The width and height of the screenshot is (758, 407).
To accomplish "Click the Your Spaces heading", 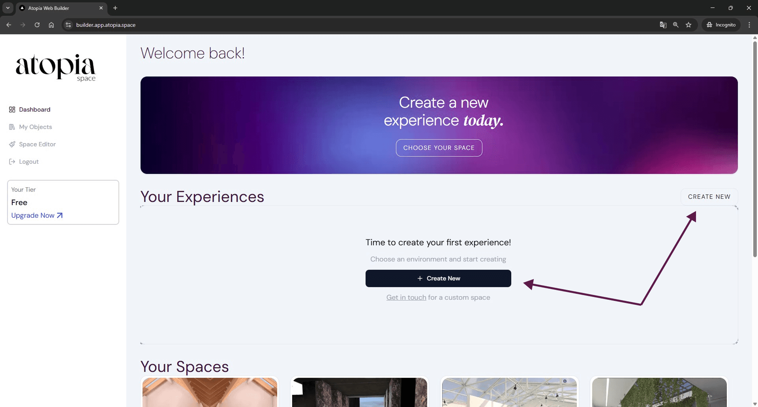I will 185,367.
